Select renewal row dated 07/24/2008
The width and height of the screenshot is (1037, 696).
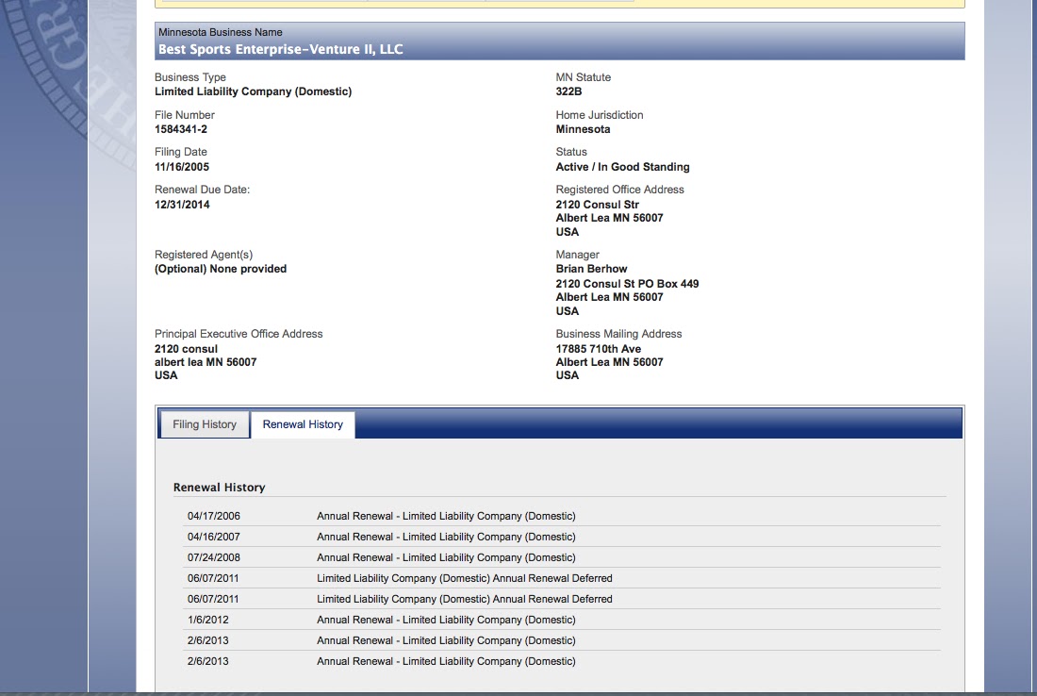(x=562, y=557)
